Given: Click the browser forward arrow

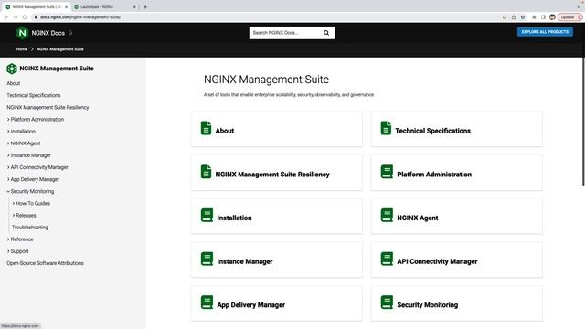Looking at the screenshot, I should [x=16, y=17].
